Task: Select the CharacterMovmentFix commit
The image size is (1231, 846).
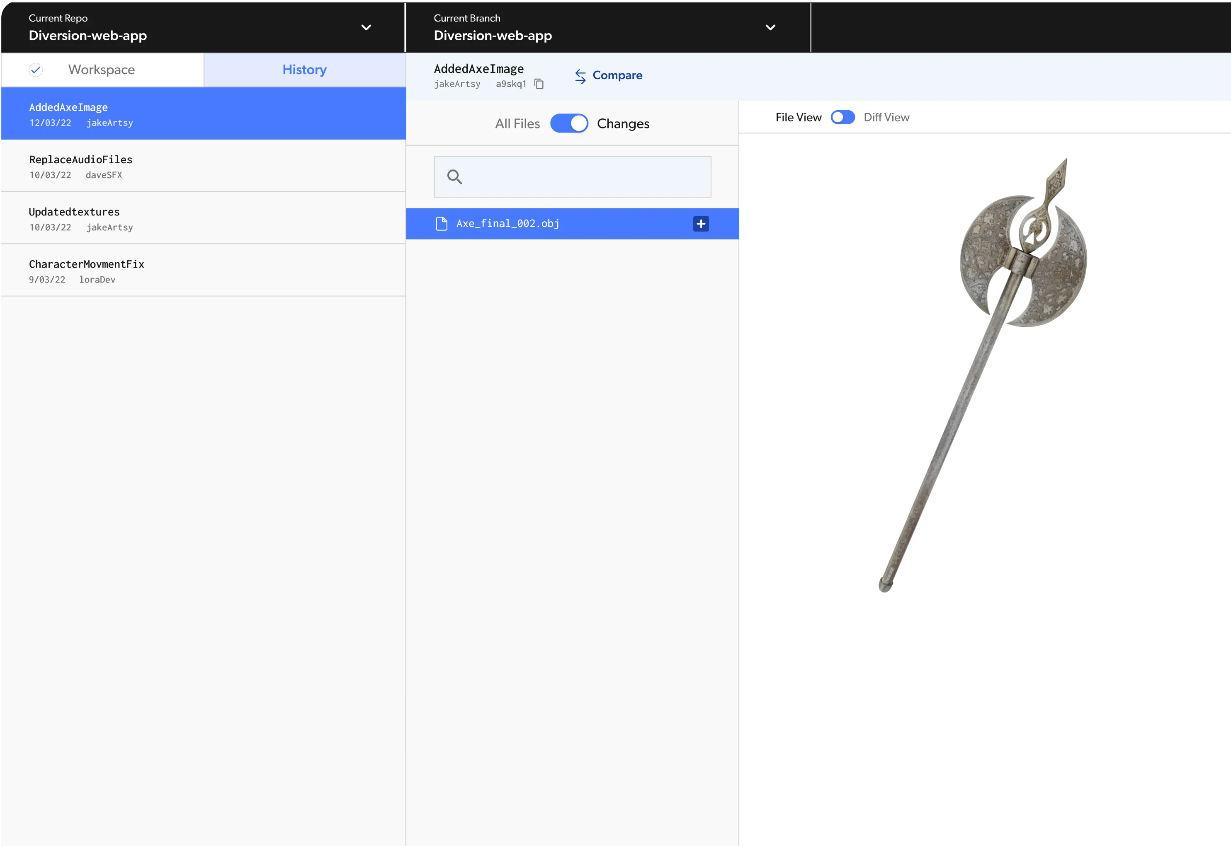Action: 204,271
